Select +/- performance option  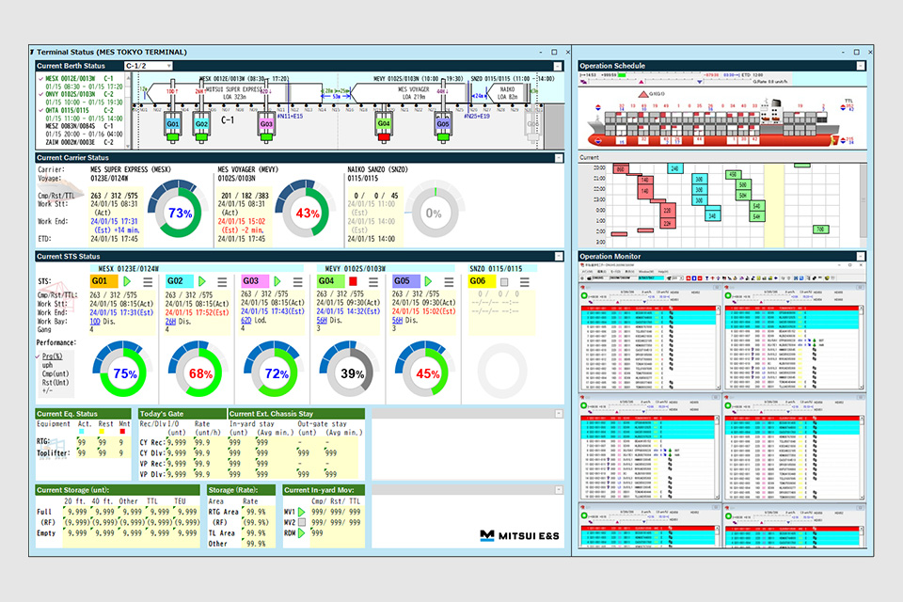(x=47, y=390)
